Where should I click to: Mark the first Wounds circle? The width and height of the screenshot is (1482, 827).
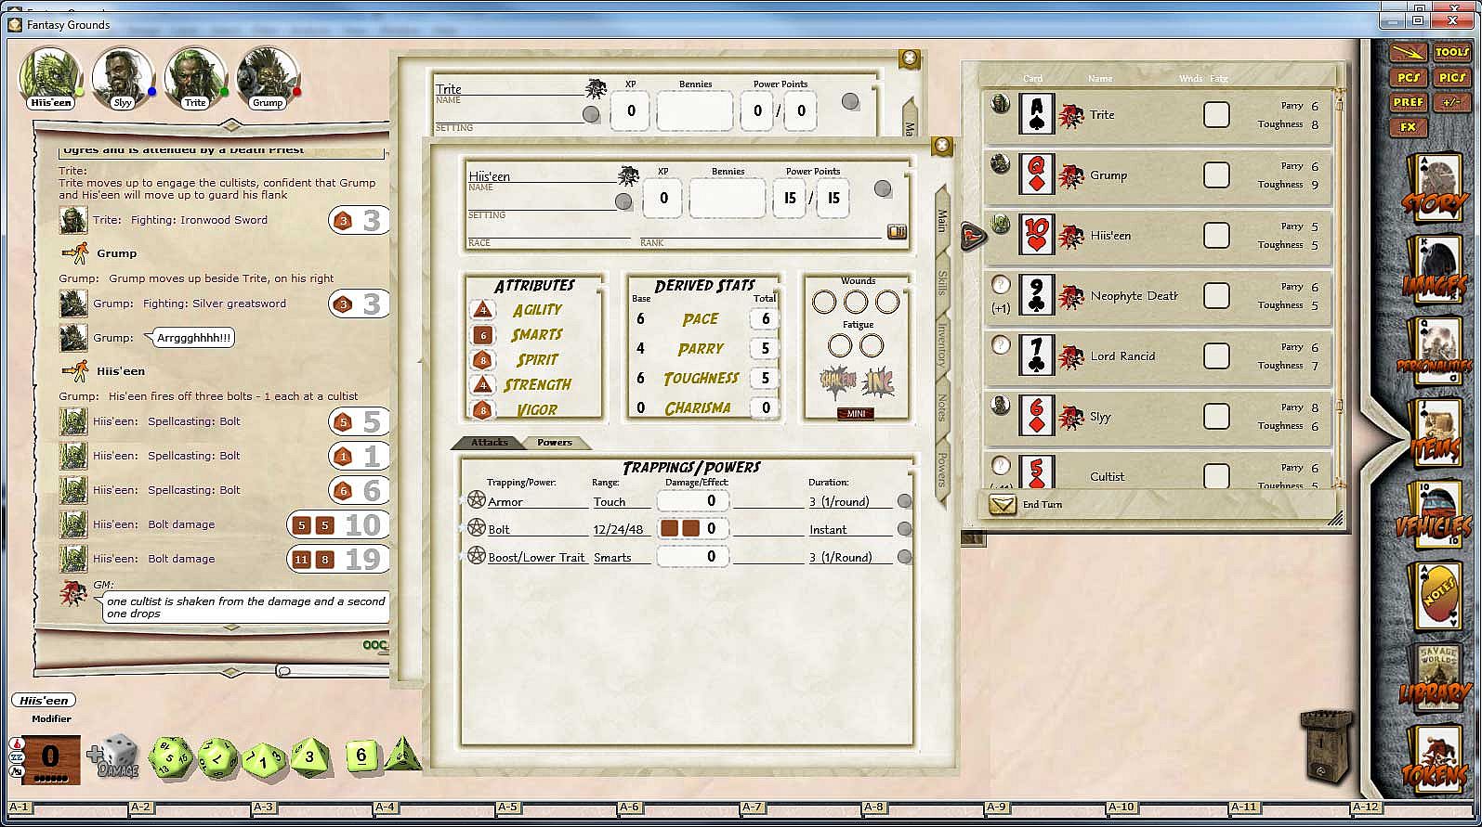(x=824, y=302)
